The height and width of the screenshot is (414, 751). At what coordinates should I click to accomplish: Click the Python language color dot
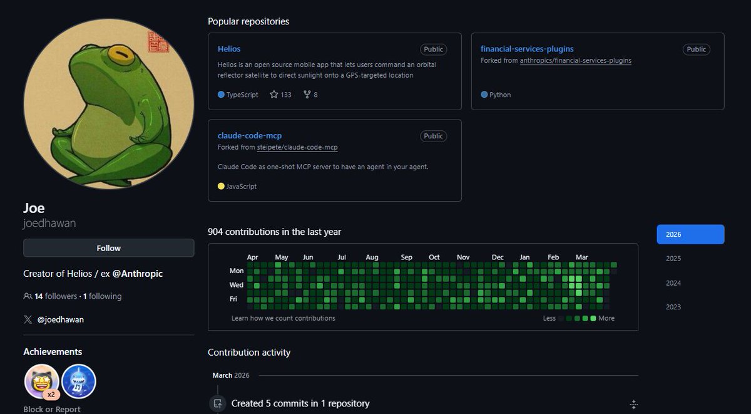coord(484,95)
